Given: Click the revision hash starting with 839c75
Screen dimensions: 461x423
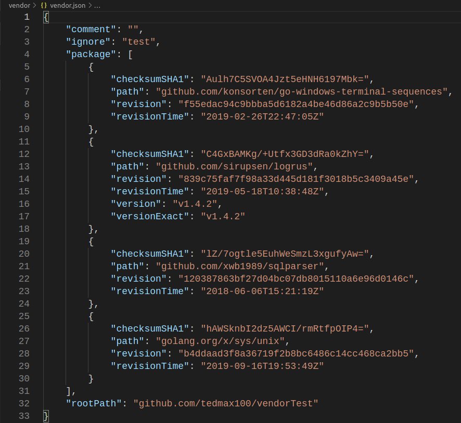Looking at the screenshot, I should pos(296,179).
